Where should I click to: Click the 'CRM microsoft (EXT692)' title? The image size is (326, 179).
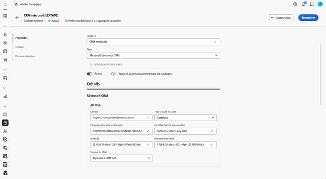click(41, 15)
